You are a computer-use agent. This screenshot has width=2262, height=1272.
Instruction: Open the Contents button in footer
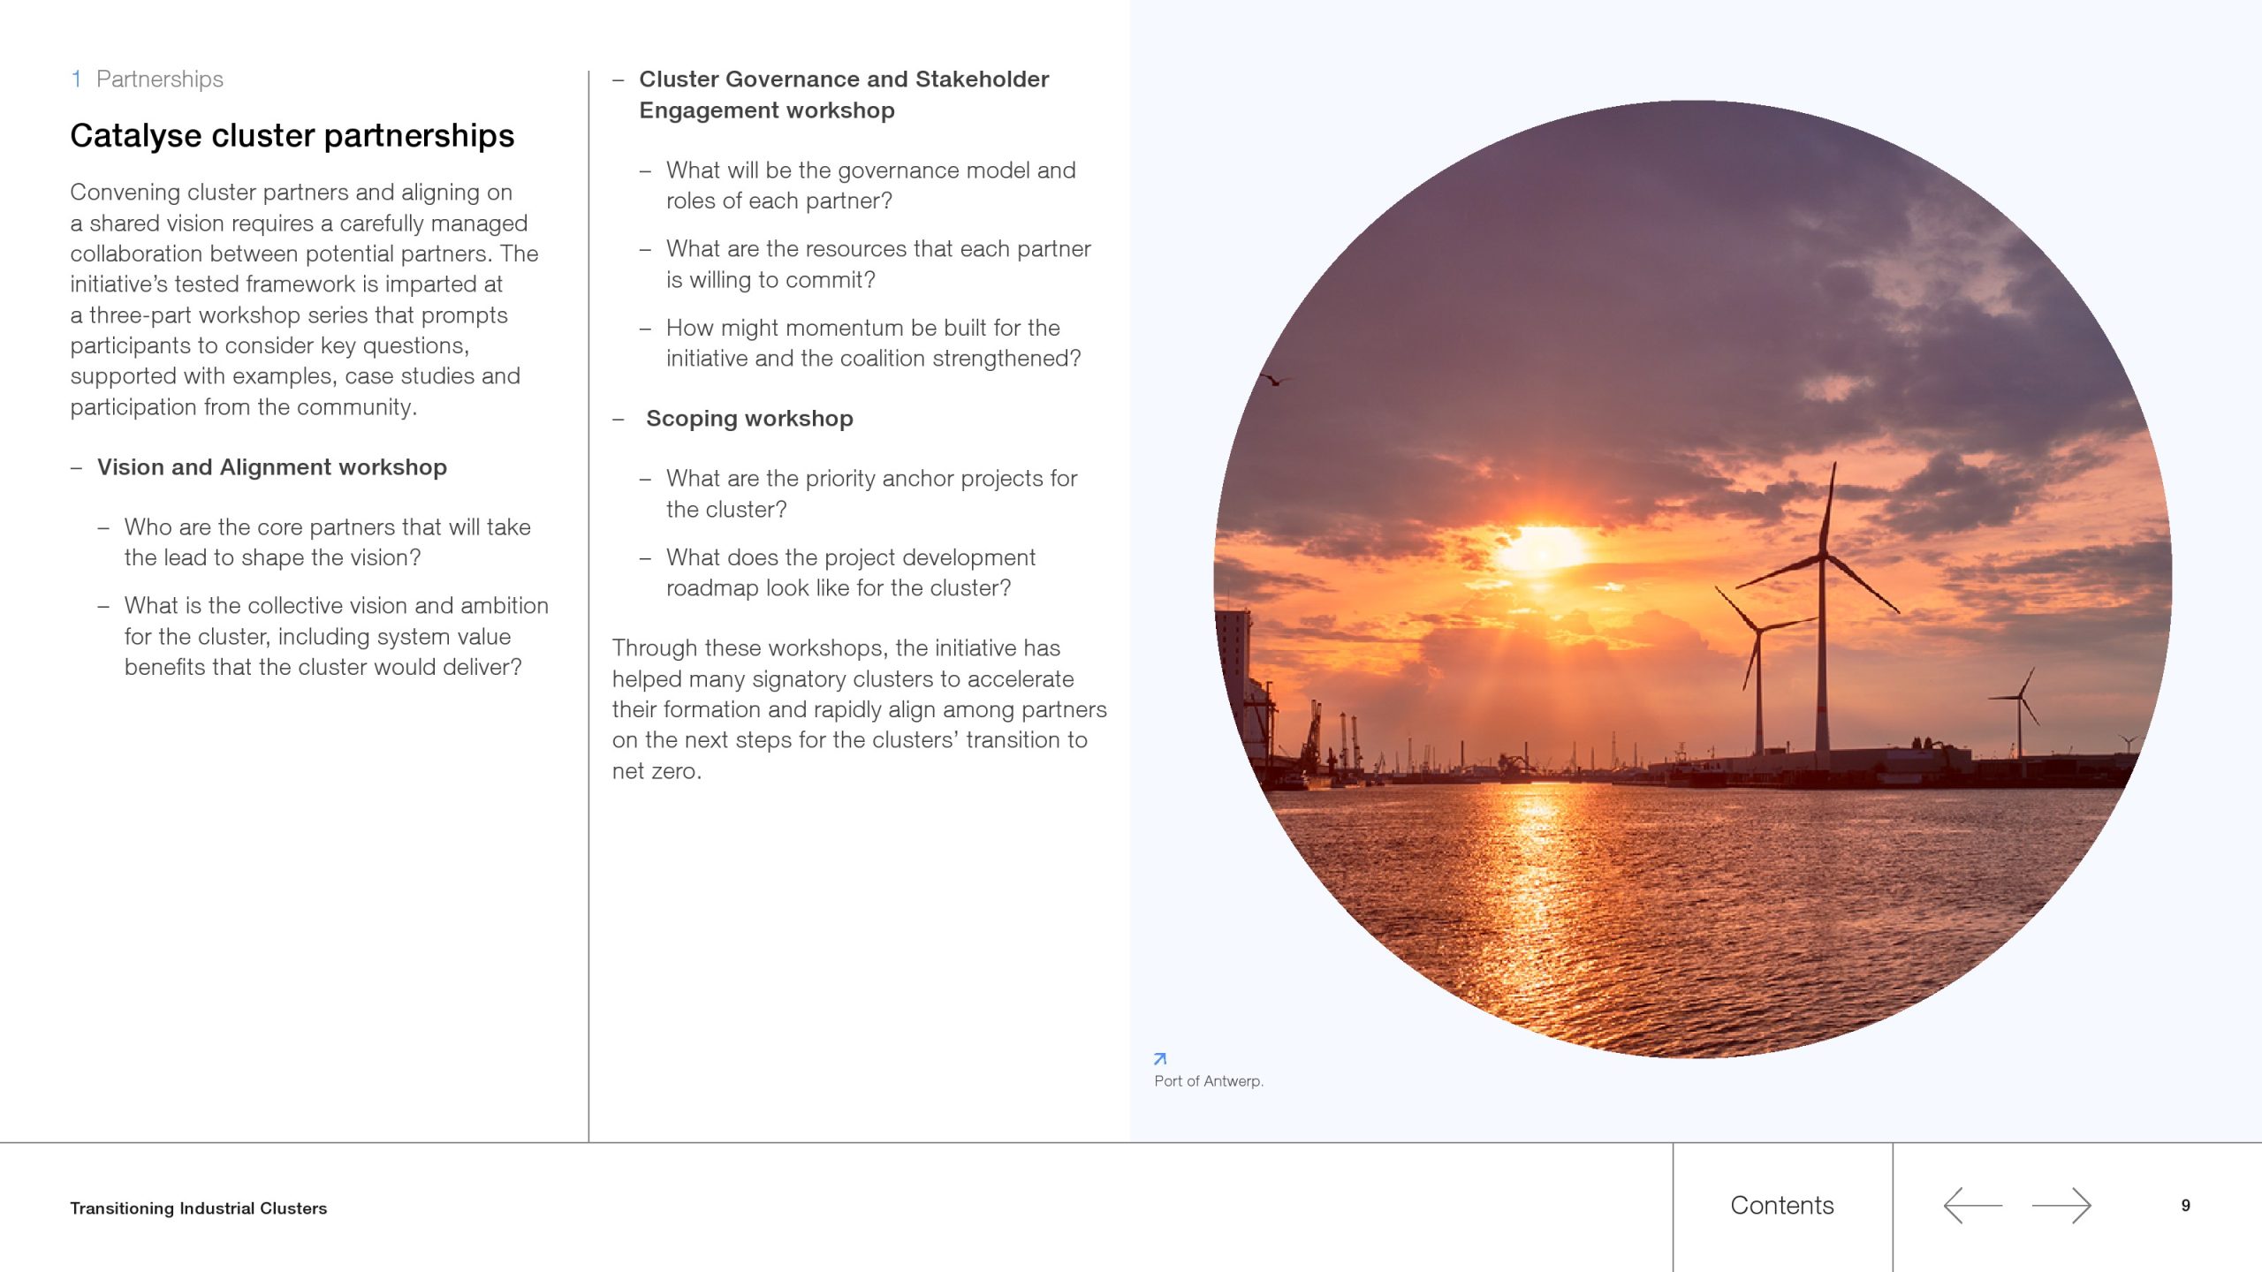coord(1781,1206)
